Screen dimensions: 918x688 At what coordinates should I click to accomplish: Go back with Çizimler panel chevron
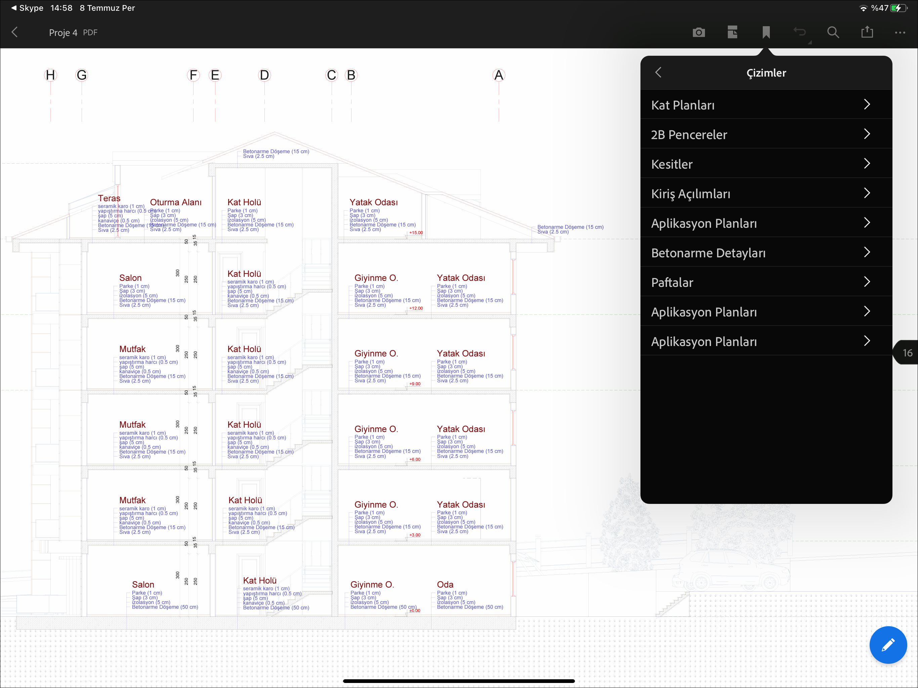point(658,73)
